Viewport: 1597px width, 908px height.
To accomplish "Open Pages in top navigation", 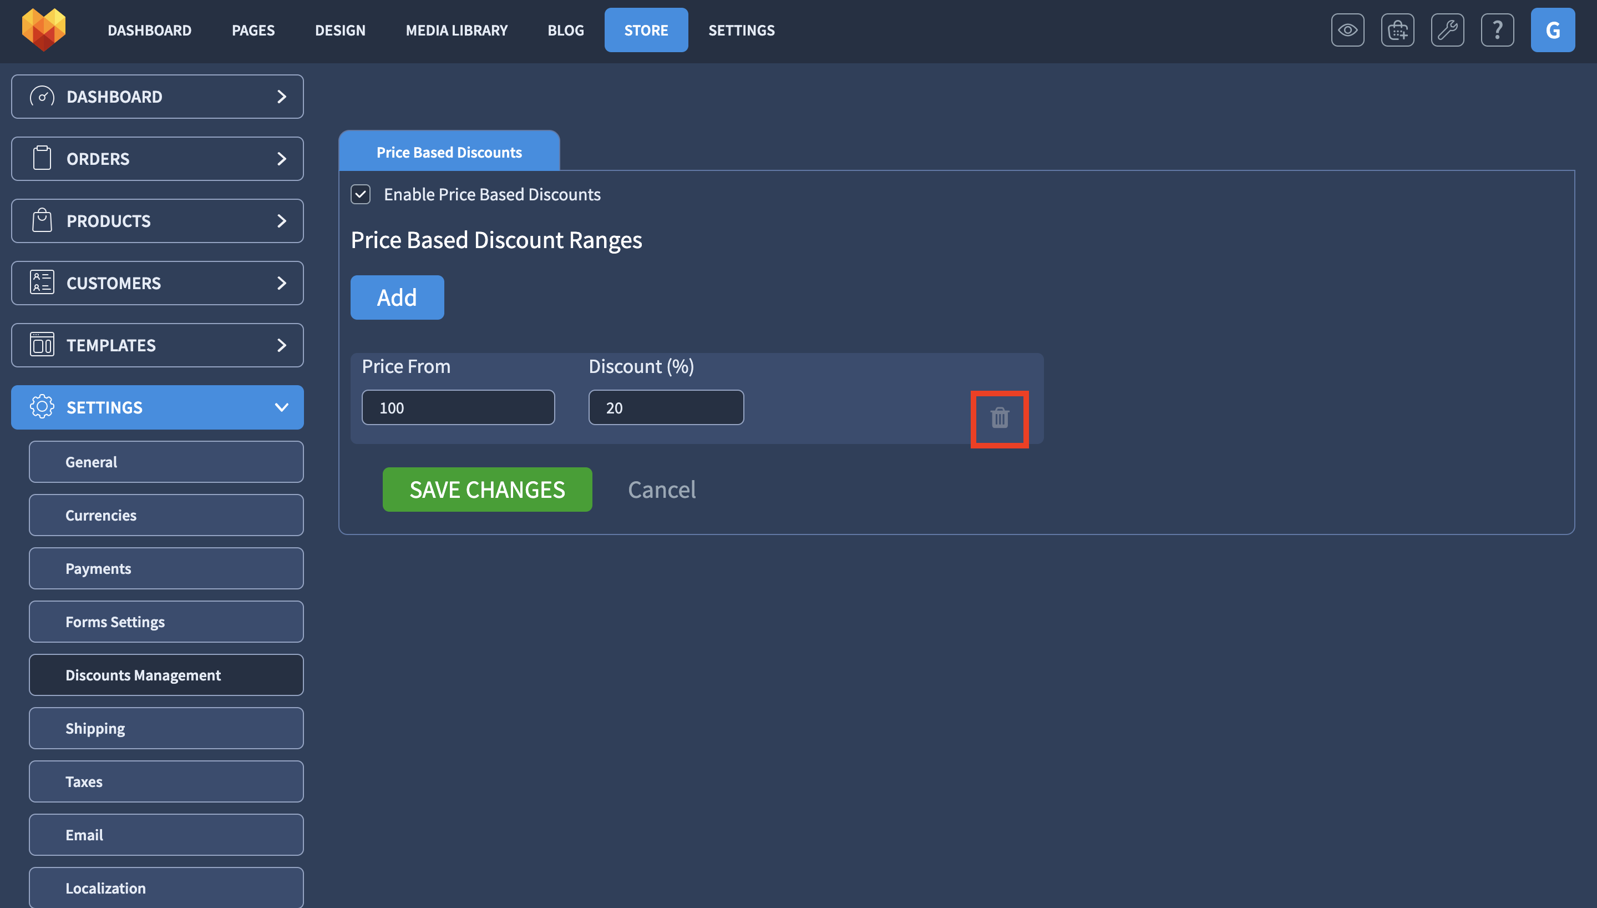I will click(x=253, y=30).
